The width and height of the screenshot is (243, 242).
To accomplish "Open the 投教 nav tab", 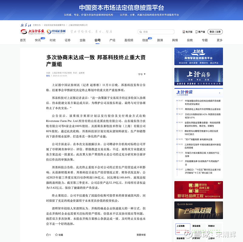I will [x=190, y=40].
